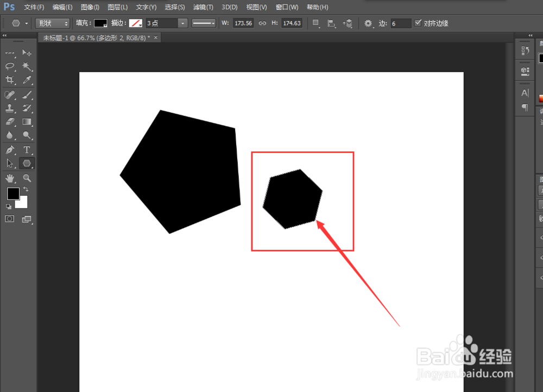Select the Healing Brush tool
This screenshot has height=392, width=543.
pyautogui.click(x=10, y=94)
